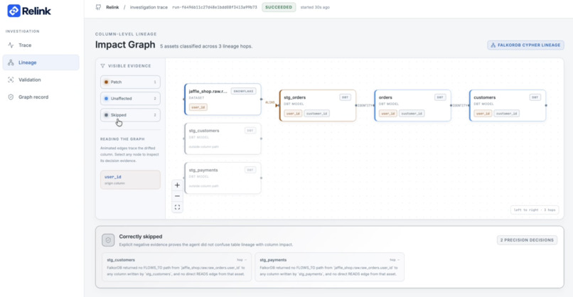The image size is (573, 297).
Task: Open the stg_customers skipped decision card
Action: [177, 267]
